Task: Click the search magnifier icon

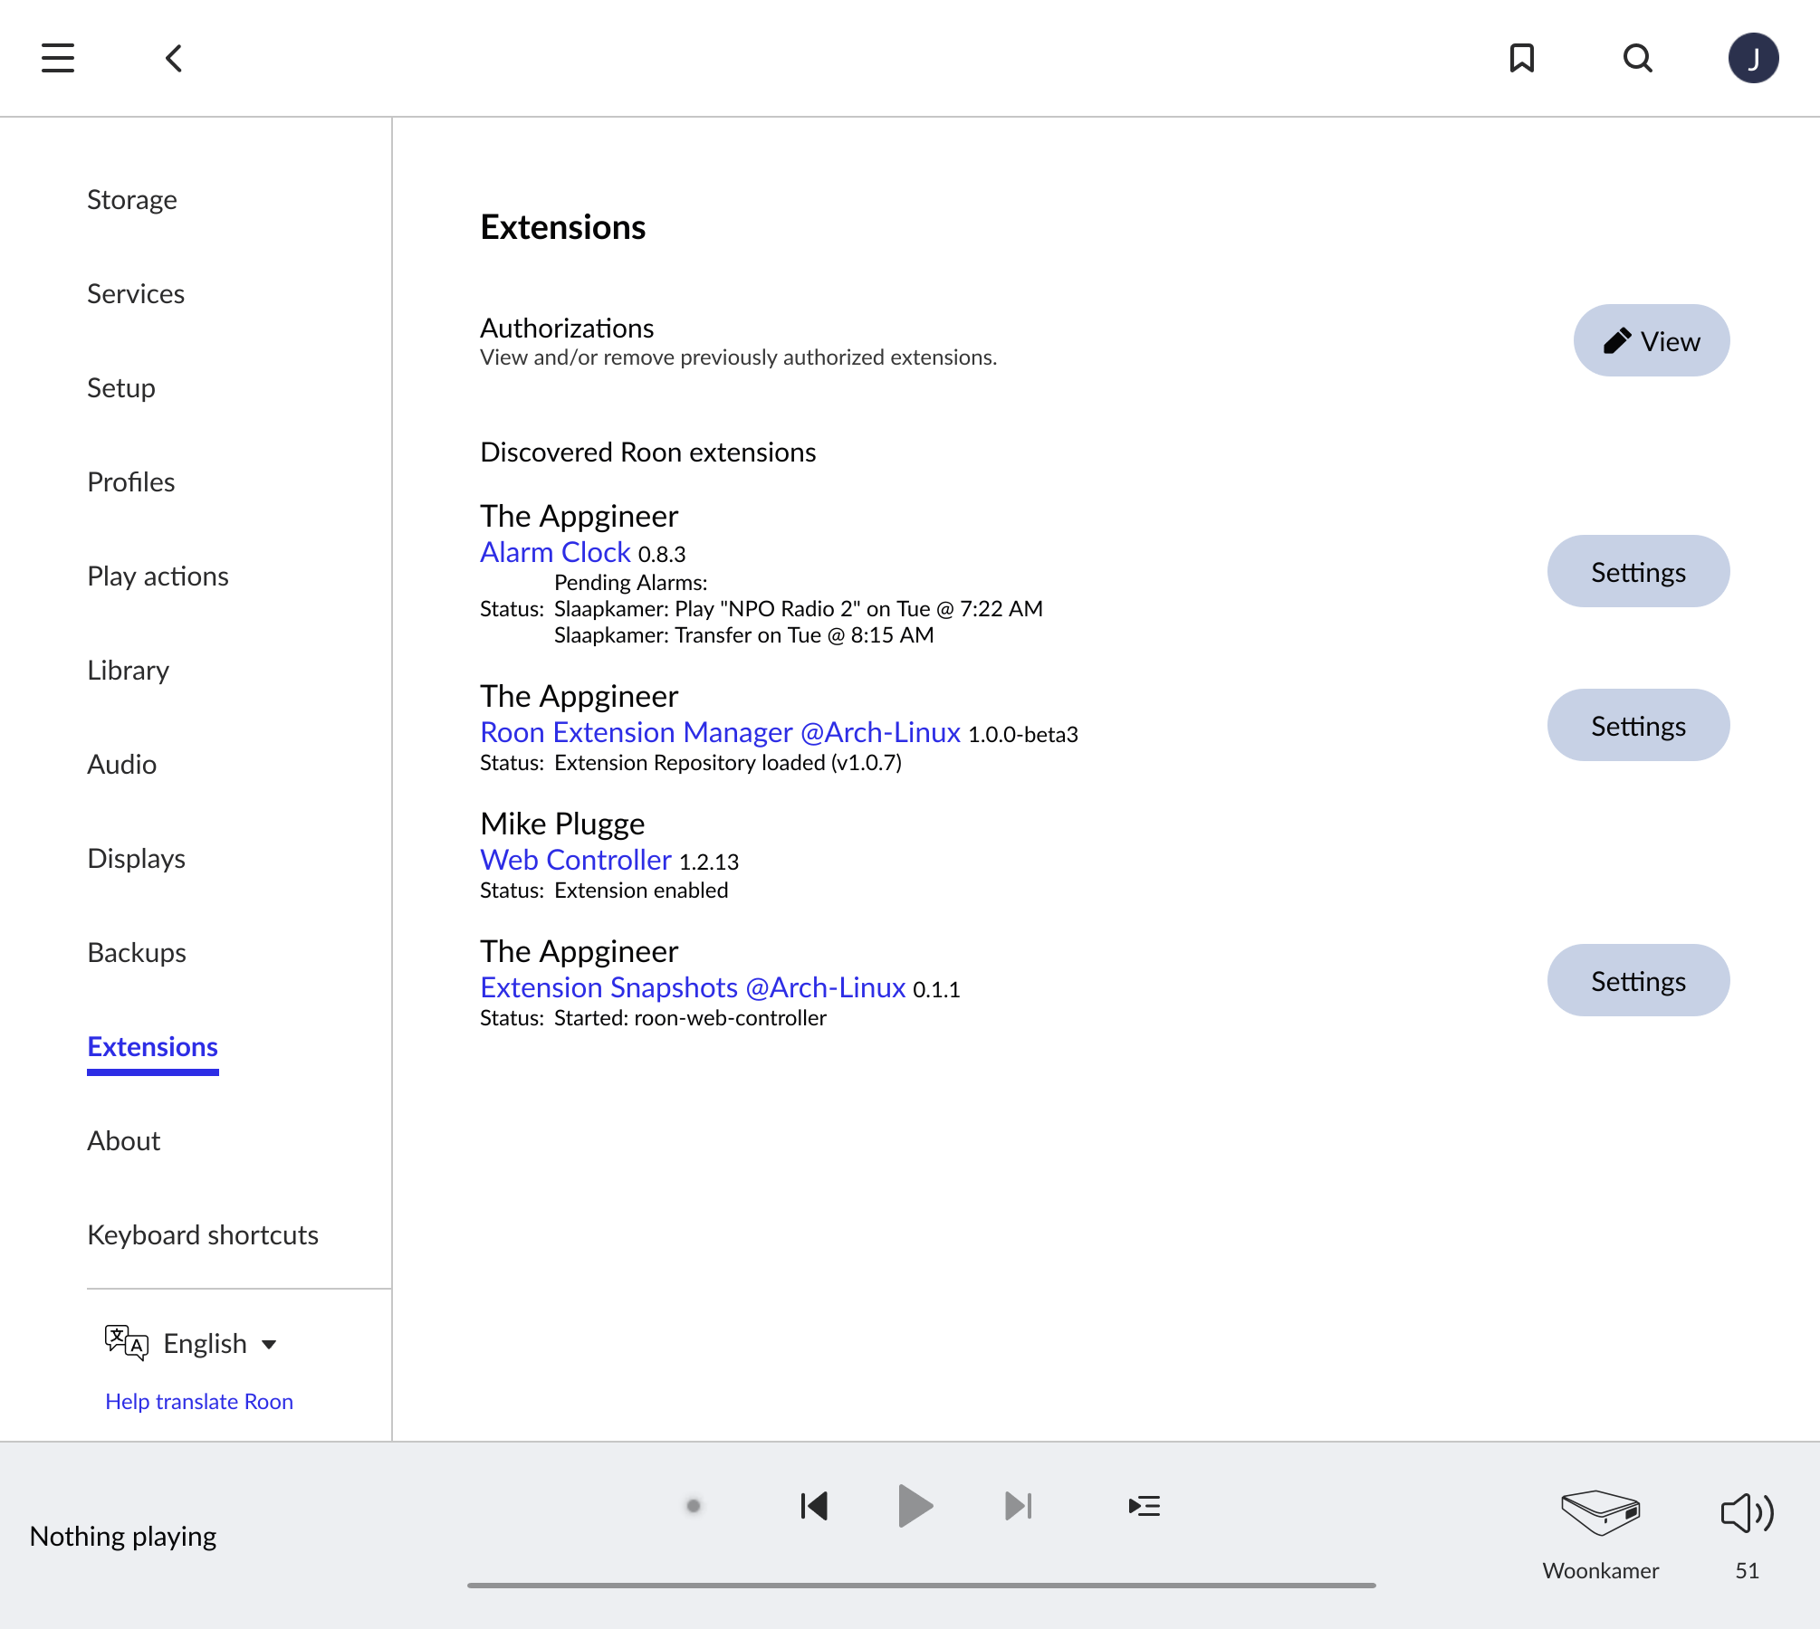Action: tap(1637, 58)
